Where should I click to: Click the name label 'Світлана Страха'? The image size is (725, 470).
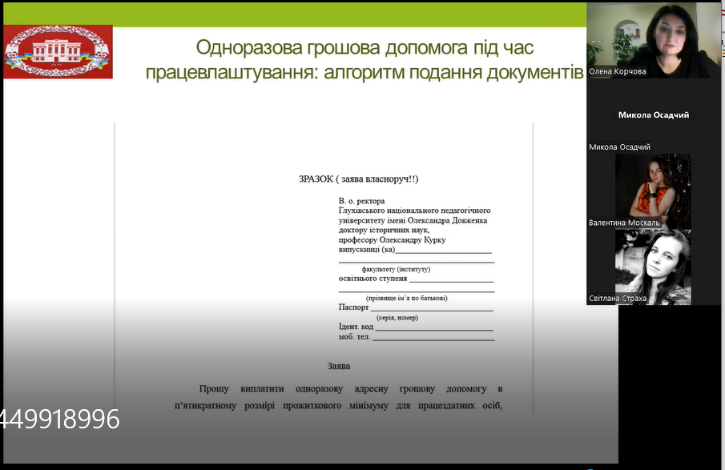618,299
